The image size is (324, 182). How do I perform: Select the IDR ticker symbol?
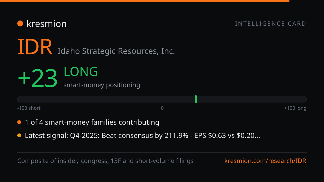pos(35,47)
